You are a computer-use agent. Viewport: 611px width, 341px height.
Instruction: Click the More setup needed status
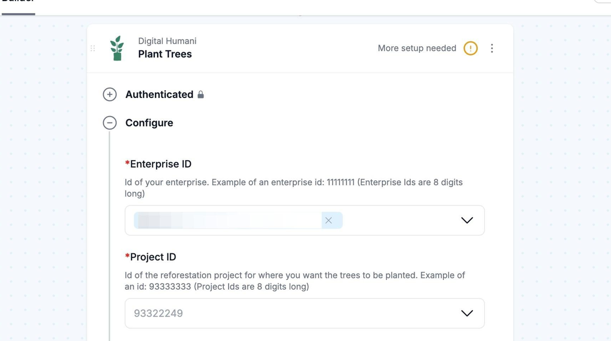point(417,48)
